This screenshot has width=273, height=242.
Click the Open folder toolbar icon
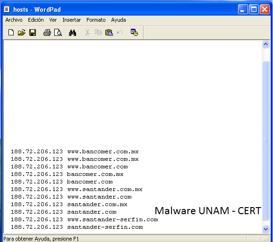[22, 33]
